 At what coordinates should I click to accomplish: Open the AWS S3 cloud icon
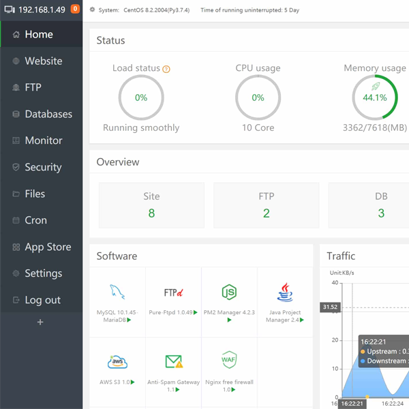[x=117, y=362]
